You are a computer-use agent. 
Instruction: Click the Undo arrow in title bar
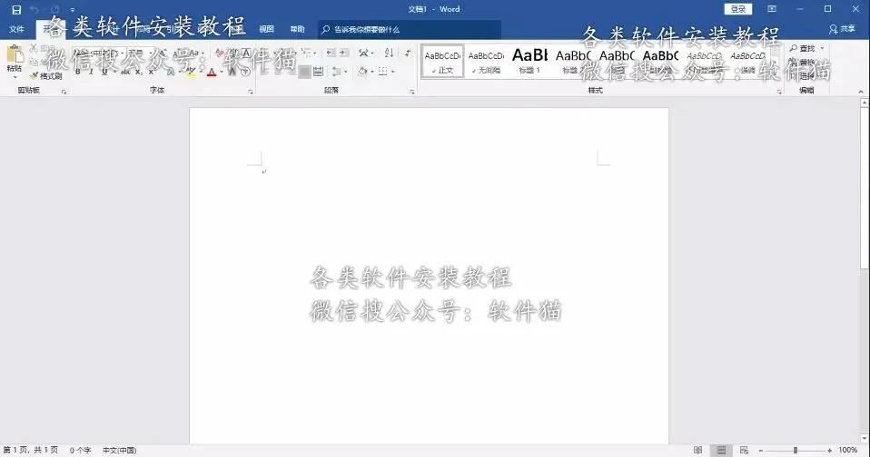click(x=34, y=9)
